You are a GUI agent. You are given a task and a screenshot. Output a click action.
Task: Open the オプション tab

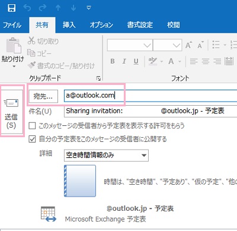(x=101, y=25)
